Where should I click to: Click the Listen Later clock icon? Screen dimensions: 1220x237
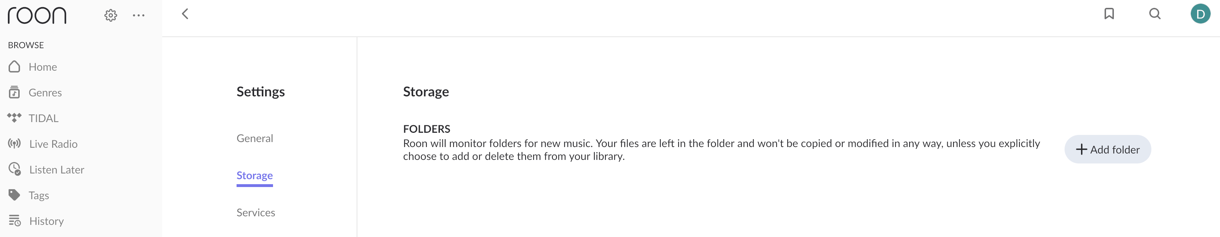[x=15, y=169]
